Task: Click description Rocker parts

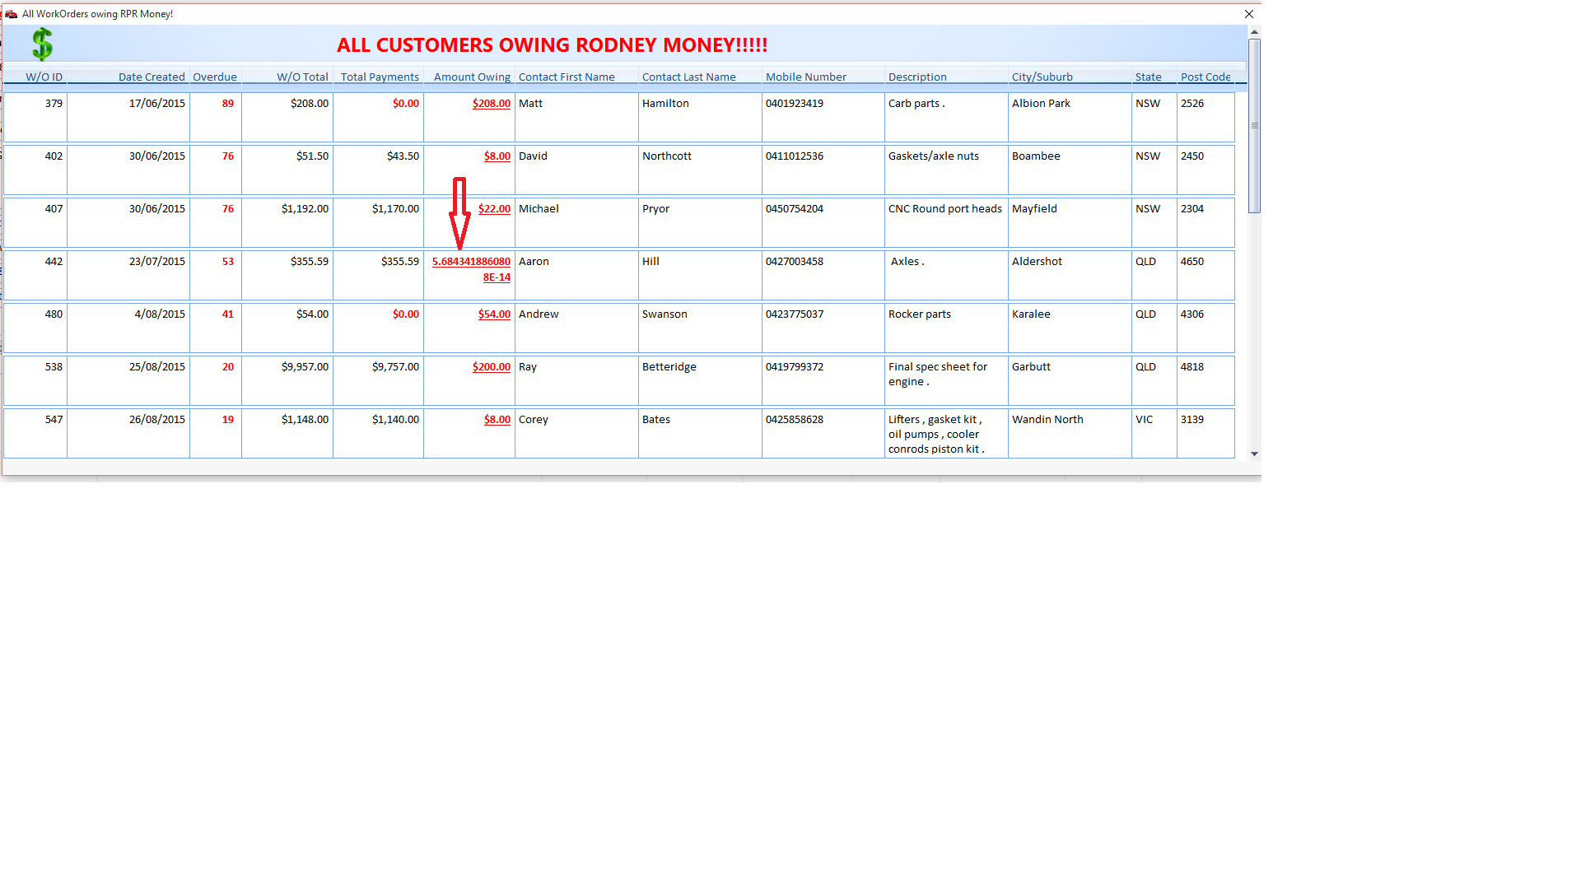Action: tap(920, 314)
